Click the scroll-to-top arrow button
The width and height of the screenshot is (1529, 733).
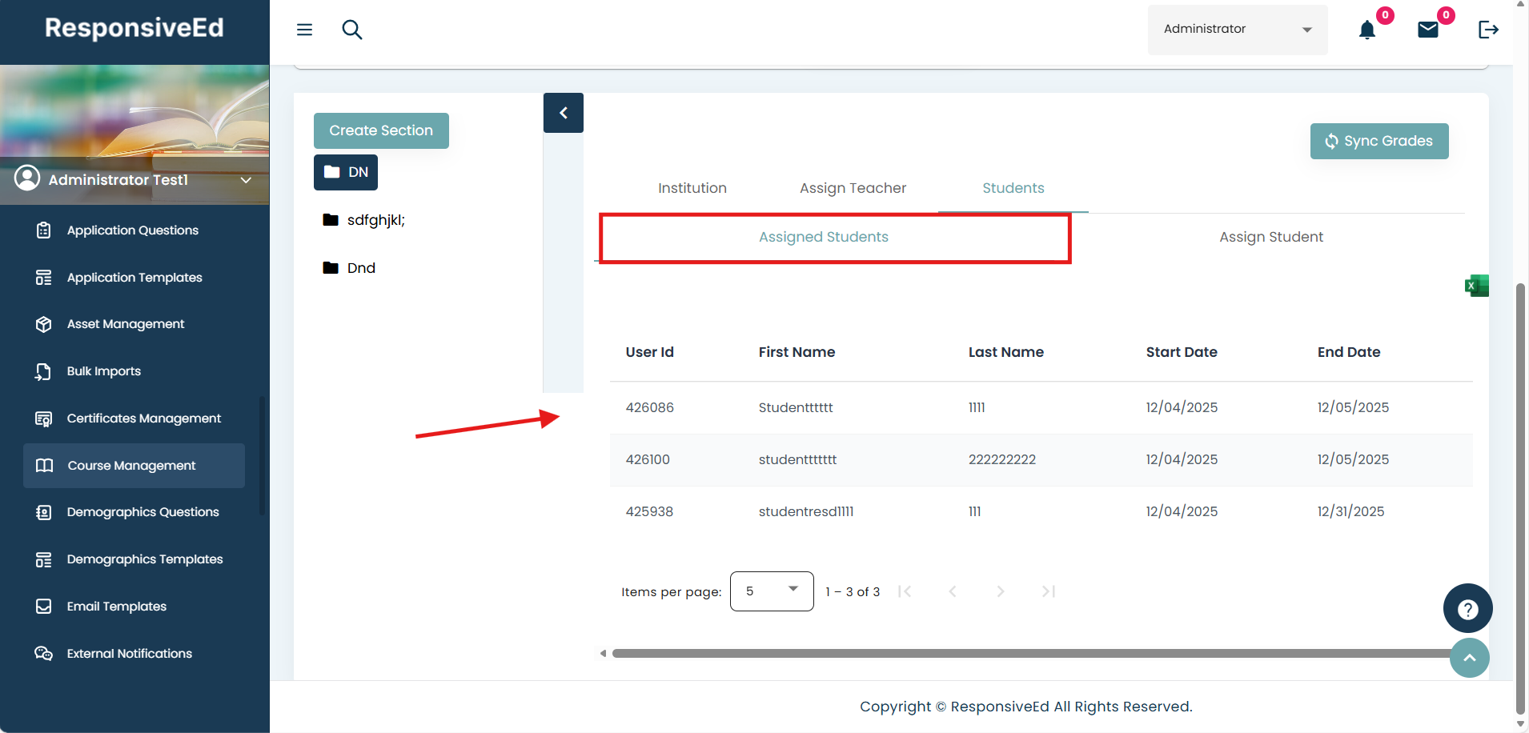[1470, 658]
